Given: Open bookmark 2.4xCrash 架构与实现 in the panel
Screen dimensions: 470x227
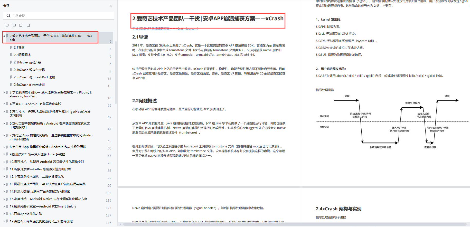Looking at the screenshot, I should tap(29, 70).
